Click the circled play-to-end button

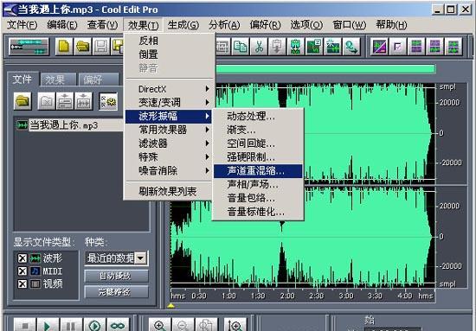coord(94,325)
